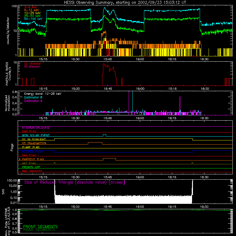This screenshot has height=236, width=236.
Task: Click the 16:15 tick label under SAS panel
Action: click(172, 207)
